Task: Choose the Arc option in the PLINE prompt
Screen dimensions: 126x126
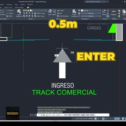Action: tap(66, 115)
